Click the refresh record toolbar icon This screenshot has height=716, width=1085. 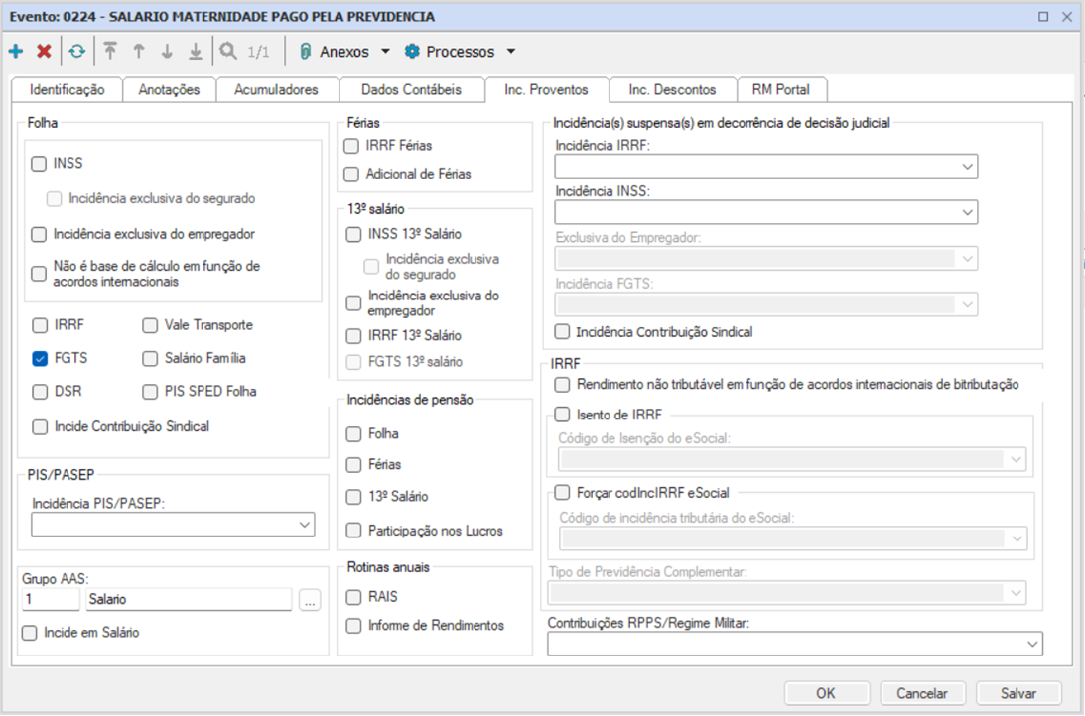coord(76,51)
